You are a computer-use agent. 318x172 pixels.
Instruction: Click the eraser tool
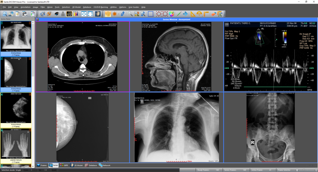tap(213, 14)
